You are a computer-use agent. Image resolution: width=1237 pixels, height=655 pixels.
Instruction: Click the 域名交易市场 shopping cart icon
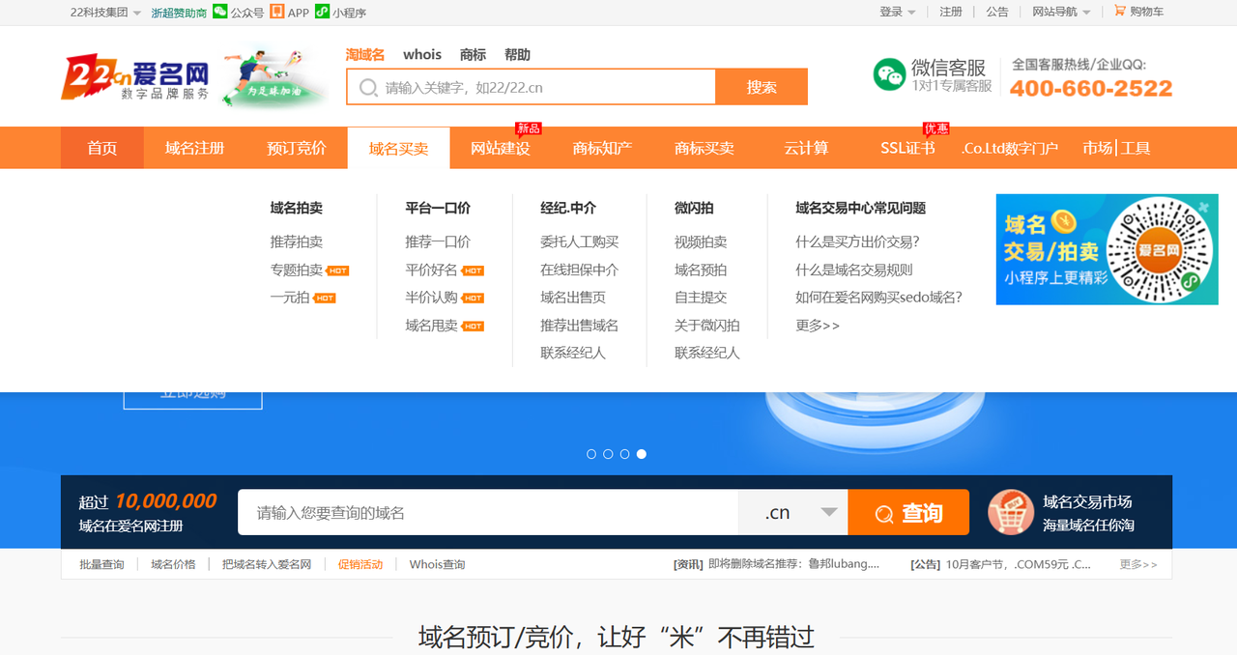[1011, 512]
